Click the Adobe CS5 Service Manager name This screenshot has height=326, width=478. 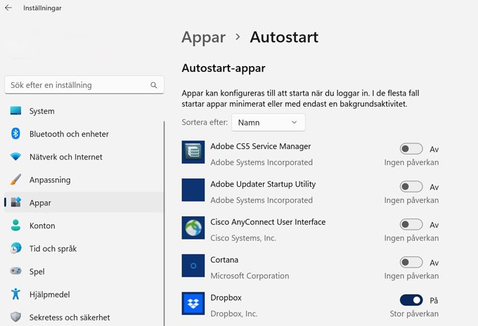(261, 146)
